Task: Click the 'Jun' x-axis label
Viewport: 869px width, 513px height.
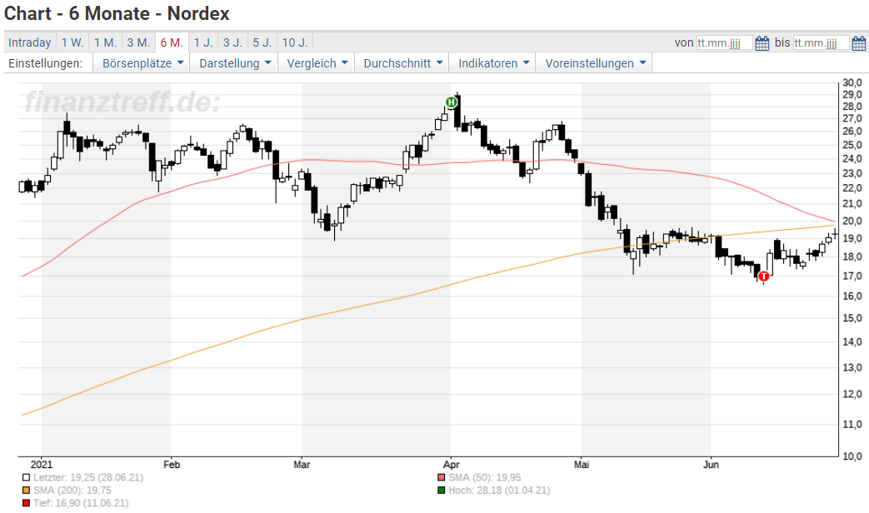Action: tap(711, 465)
